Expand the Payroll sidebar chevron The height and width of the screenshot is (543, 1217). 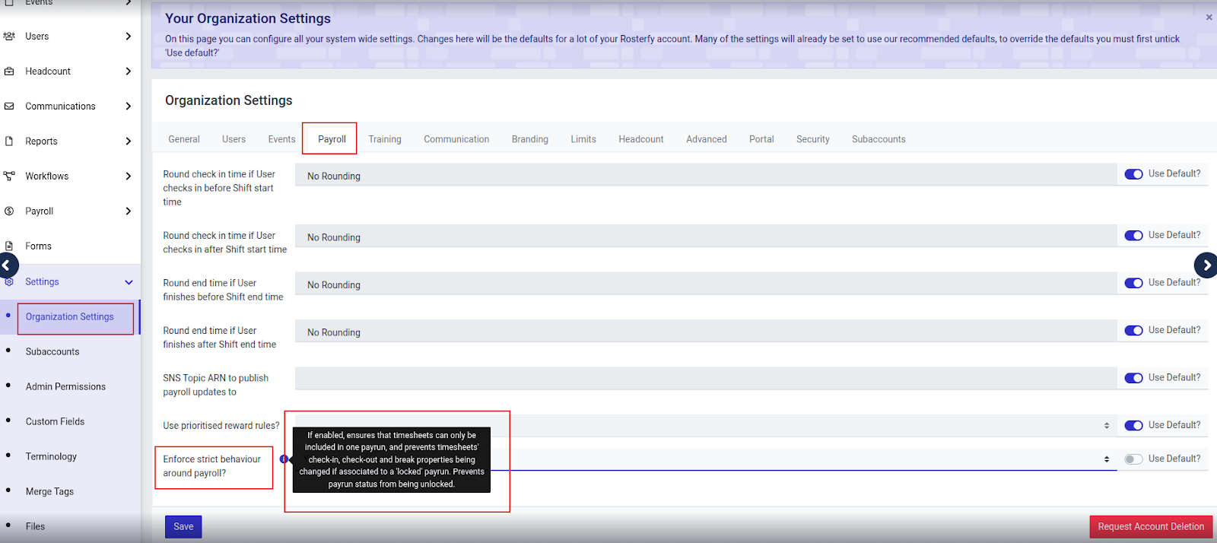pyautogui.click(x=128, y=211)
